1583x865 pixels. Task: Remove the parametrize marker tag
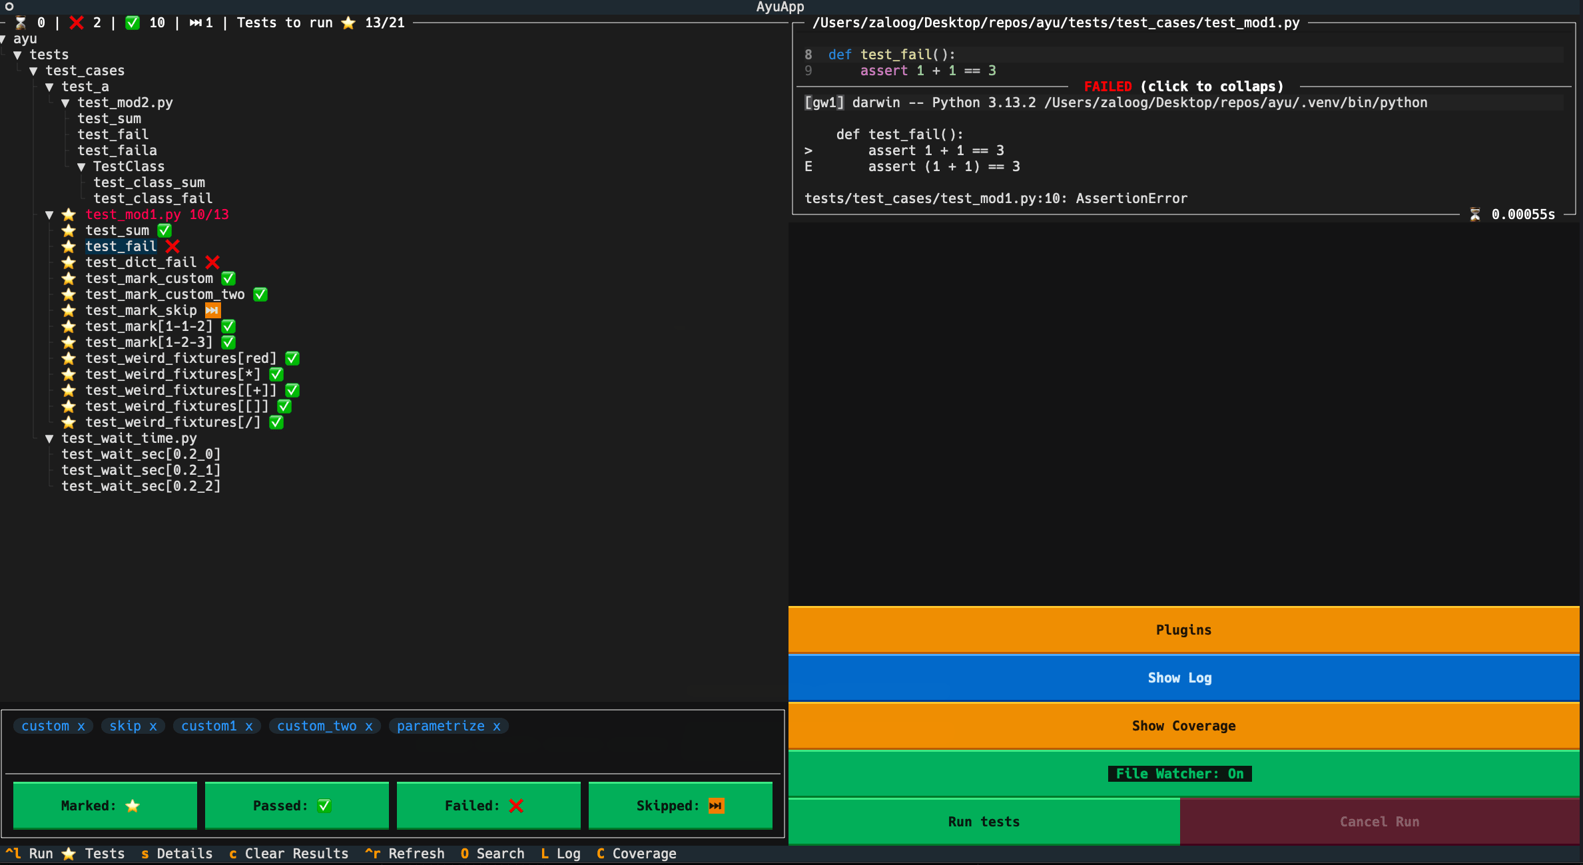(x=497, y=726)
